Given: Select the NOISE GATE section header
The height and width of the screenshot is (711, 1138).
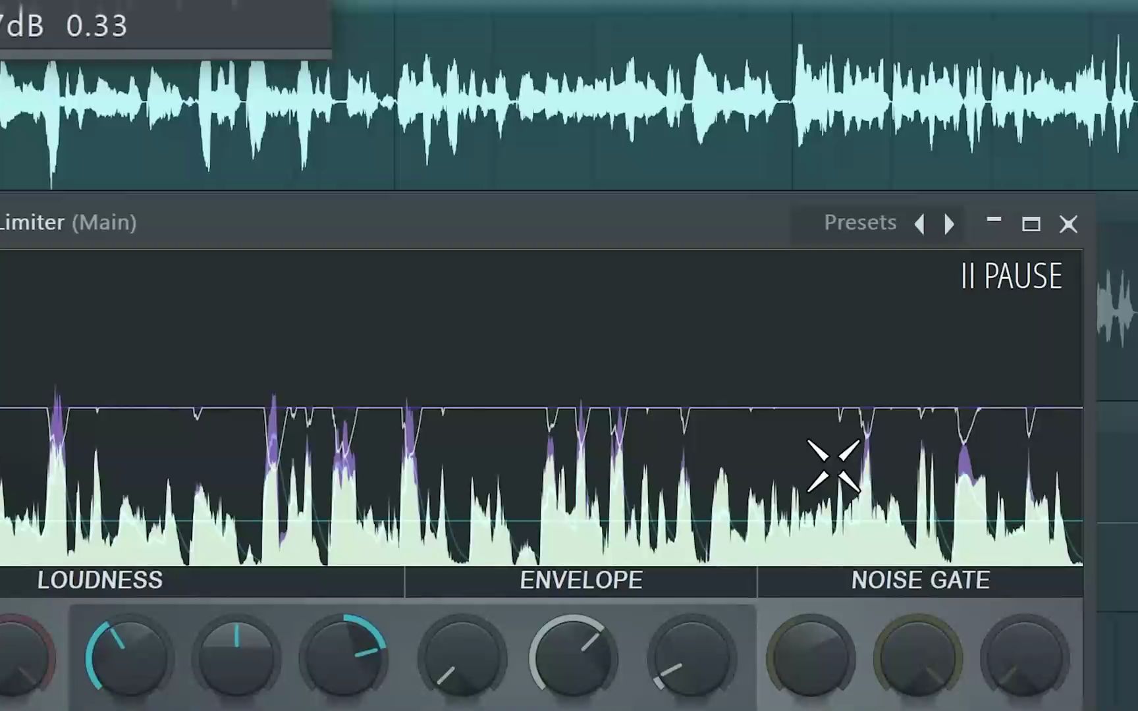Looking at the screenshot, I should click(920, 581).
